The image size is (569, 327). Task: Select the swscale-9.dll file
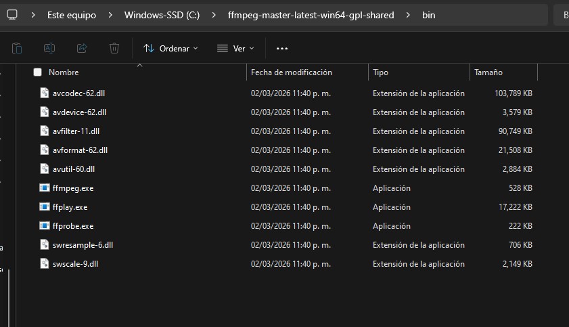(x=75, y=264)
